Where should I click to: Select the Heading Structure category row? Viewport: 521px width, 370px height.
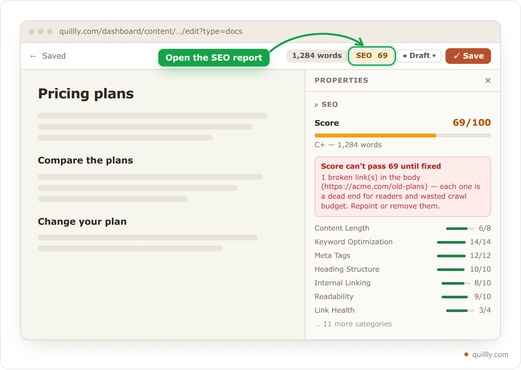(402, 269)
